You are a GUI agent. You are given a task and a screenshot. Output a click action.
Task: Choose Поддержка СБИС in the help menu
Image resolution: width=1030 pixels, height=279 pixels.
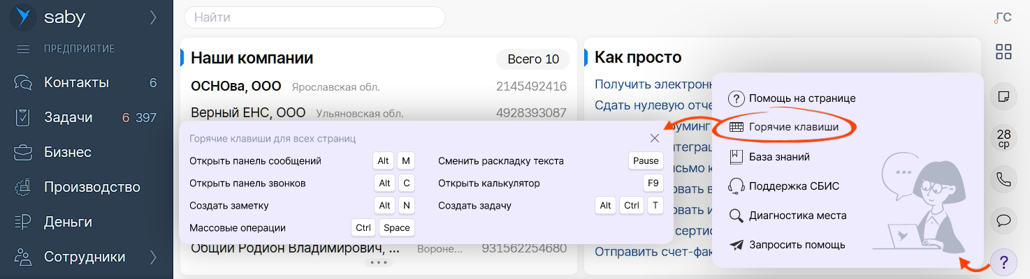coord(793,186)
